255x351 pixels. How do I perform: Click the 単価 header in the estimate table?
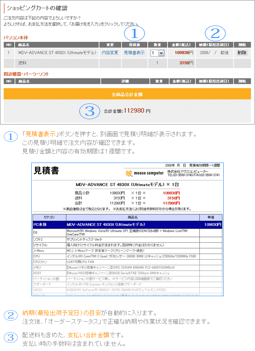pyautogui.click(x=211, y=217)
